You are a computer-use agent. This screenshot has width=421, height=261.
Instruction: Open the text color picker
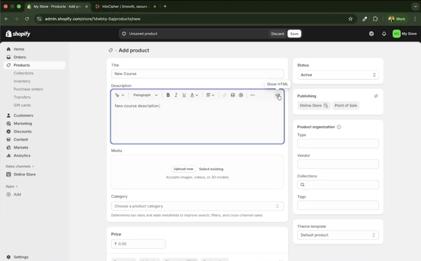click(x=194, y=95)
